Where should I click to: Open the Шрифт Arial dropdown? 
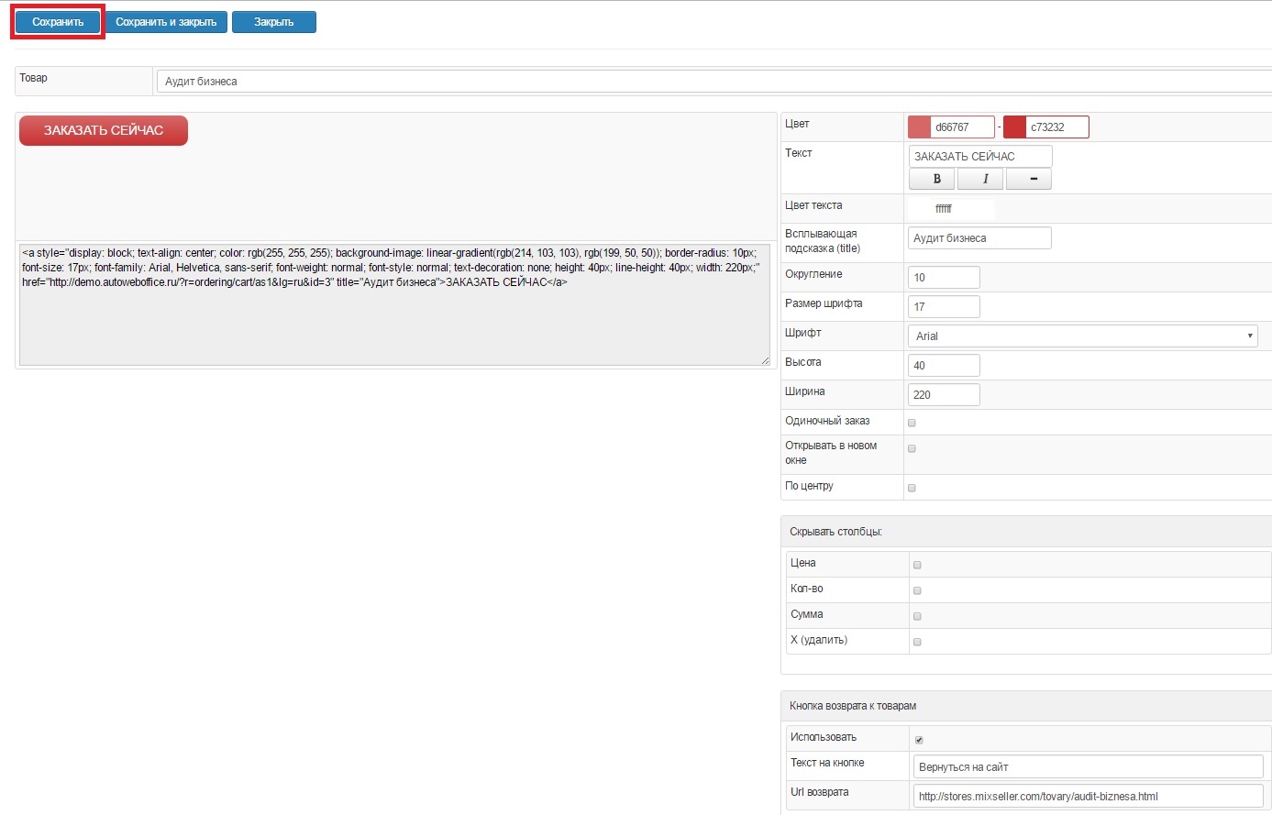1082,336
